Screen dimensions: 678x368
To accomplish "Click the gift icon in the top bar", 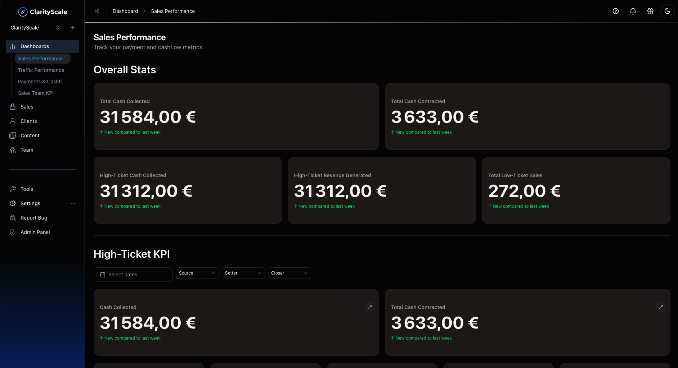I will (650, 11).
